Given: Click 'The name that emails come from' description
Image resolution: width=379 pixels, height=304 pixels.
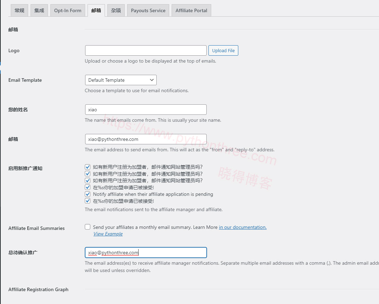Looking at the screenshot, I should tap(153, 120).
